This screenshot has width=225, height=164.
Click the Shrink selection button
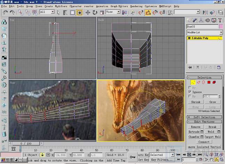tap(196, 102)
